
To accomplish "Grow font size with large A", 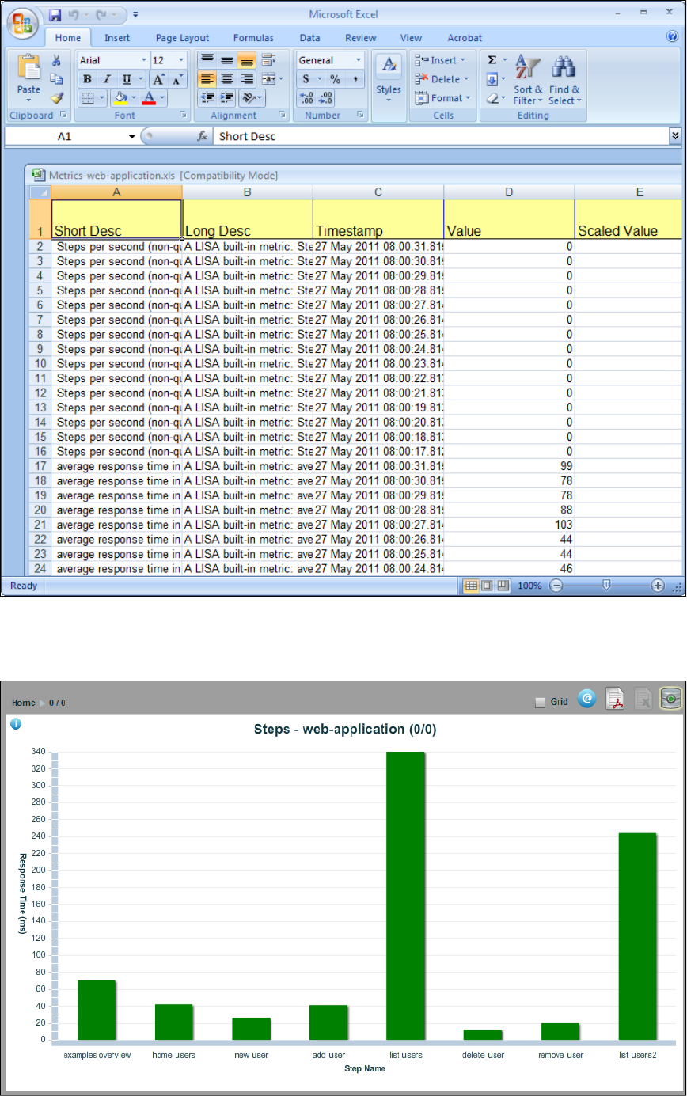I will [x=158, y=79].
